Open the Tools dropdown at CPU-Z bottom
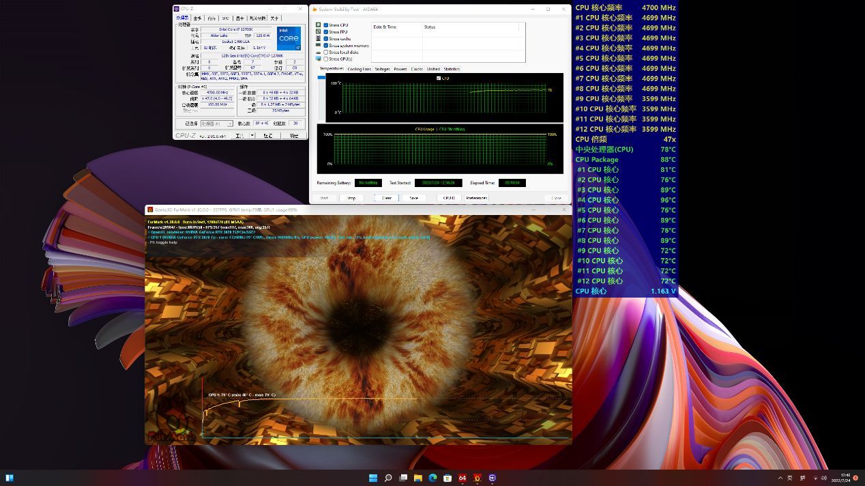 (x=252, y=135)
